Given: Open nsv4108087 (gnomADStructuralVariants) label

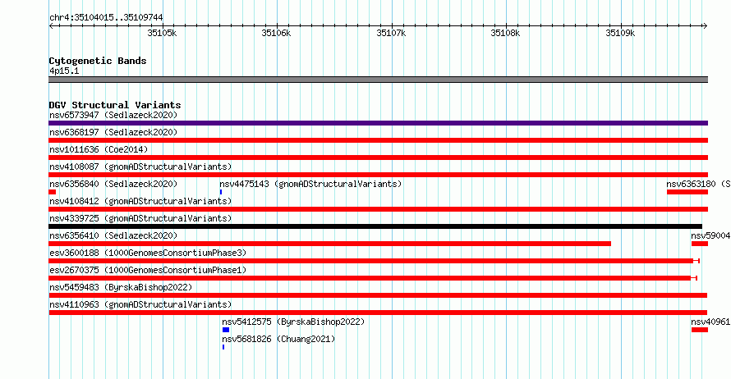Looking at the screenshot, I should tap(140, 167).
